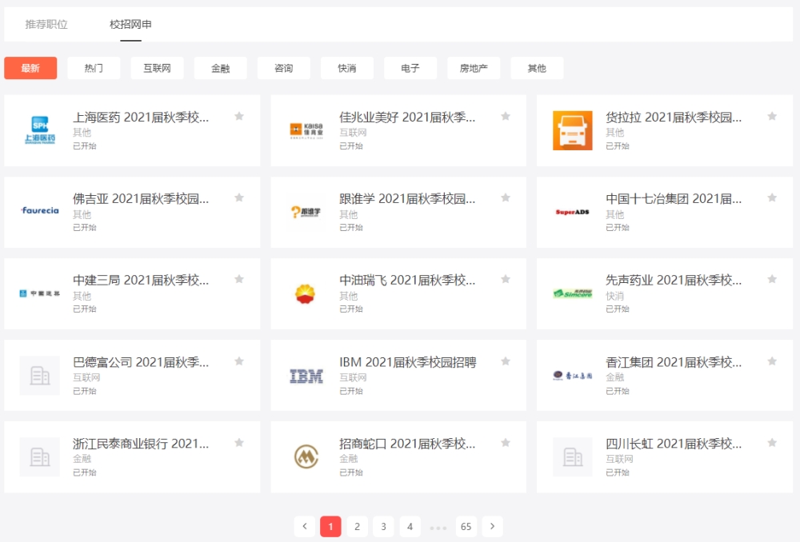Click the 跟谁学 logo
This screenshot has height=542, width=800.
tap(306, 212)
